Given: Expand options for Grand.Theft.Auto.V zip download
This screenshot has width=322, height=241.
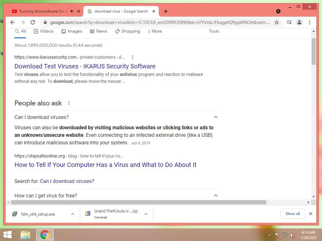Looking at the screenshot, I should point(146,214).
